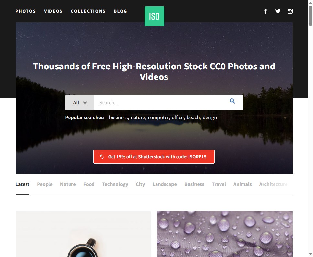Switch to the Nature category tab
Viewport: 313px width, 257px height.
pyautogui.click(x=68, y=184)
